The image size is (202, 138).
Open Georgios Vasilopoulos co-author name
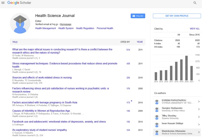172,108
